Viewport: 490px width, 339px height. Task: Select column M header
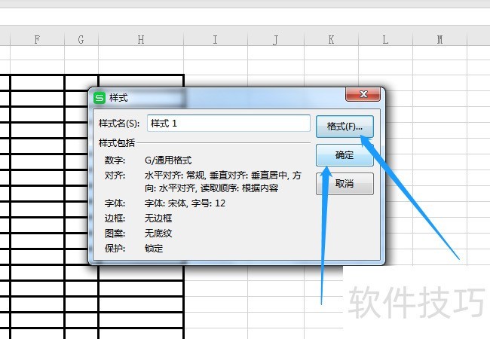pos(440,39)
